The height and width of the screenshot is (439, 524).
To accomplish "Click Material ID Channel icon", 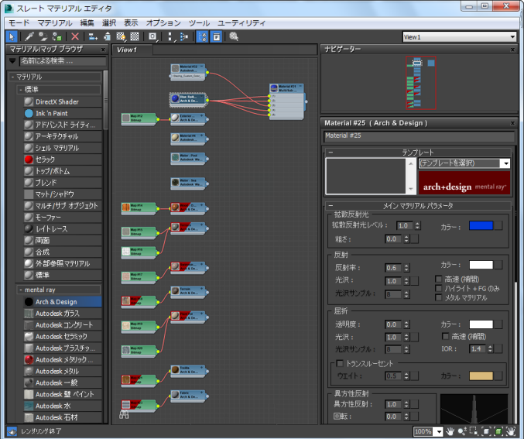I will pos(152,37).
